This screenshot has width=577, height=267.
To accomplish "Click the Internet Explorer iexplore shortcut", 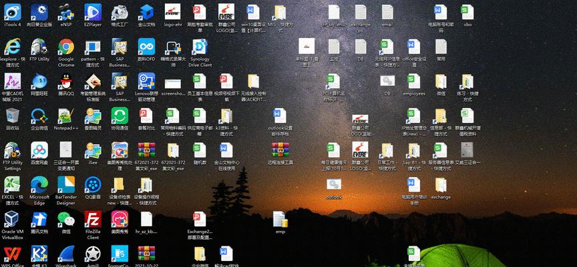I will [13, 47].
